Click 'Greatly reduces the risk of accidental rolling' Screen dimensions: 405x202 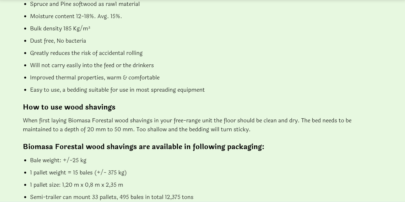(x=86, y=53)
